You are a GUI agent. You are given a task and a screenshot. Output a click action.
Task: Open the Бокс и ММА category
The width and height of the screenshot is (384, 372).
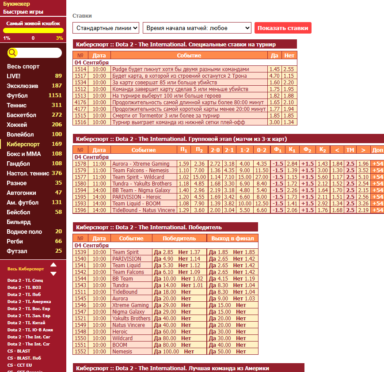[24, 154]
